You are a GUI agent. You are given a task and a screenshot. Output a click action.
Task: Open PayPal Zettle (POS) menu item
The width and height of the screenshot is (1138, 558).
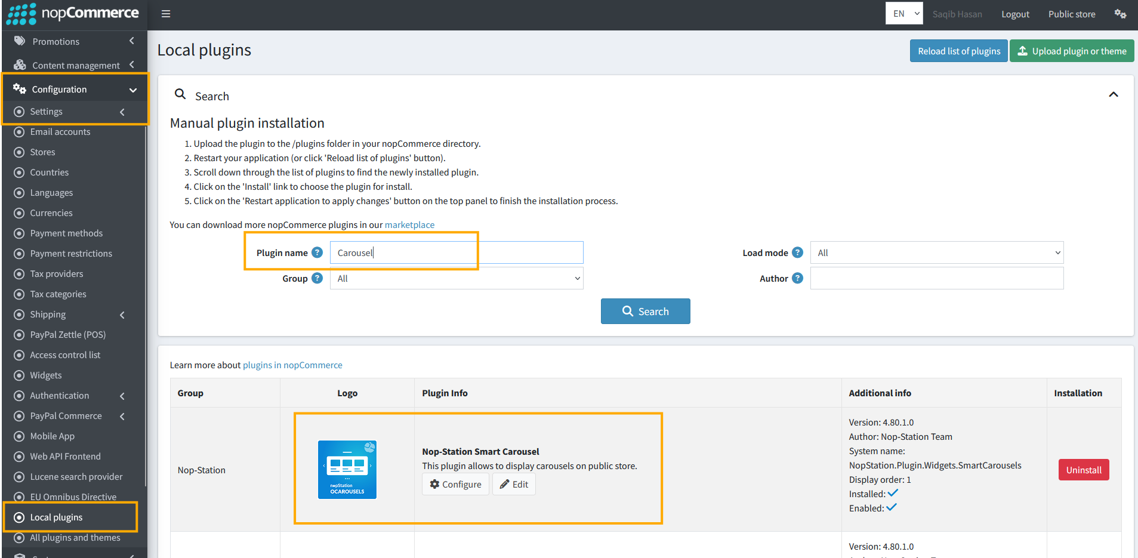click(67, 335)
